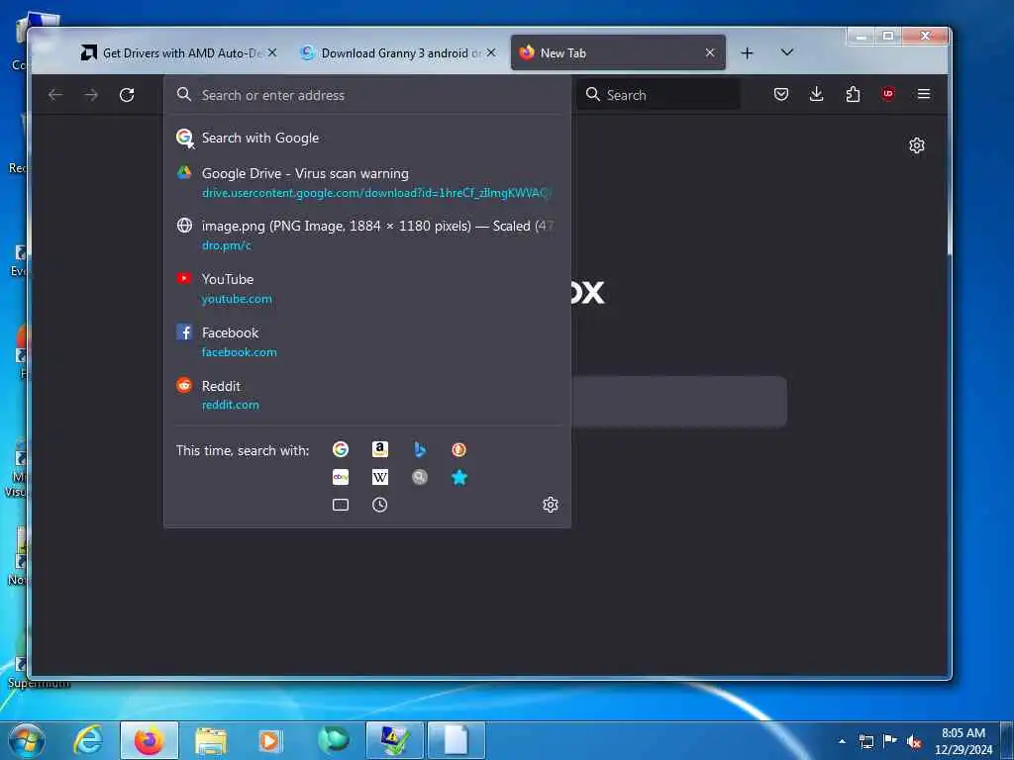Switch to Download Granny 3 android tab
Viewport: 1014px width, 760px height.
[x=398, y=53]
